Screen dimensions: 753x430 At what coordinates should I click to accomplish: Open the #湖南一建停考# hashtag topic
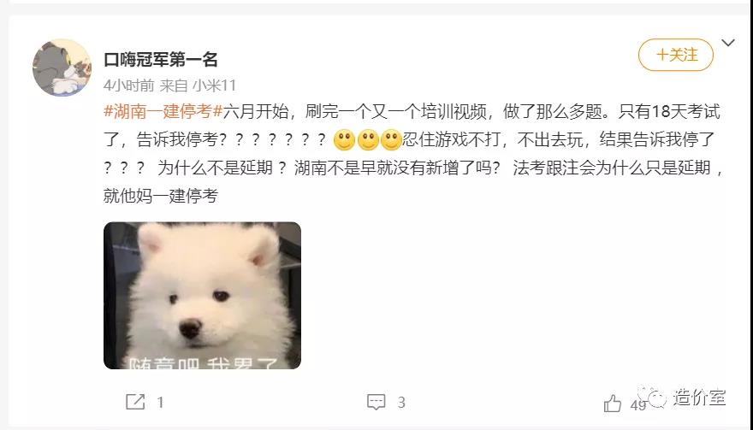coord(163,111)
